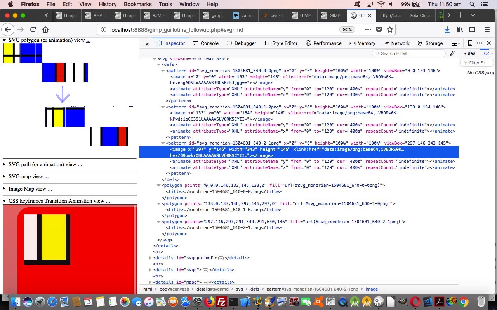Viewport: 497px width, 310px height.
Task: Open the downloads arrow panel
Action: click(447, 29)
